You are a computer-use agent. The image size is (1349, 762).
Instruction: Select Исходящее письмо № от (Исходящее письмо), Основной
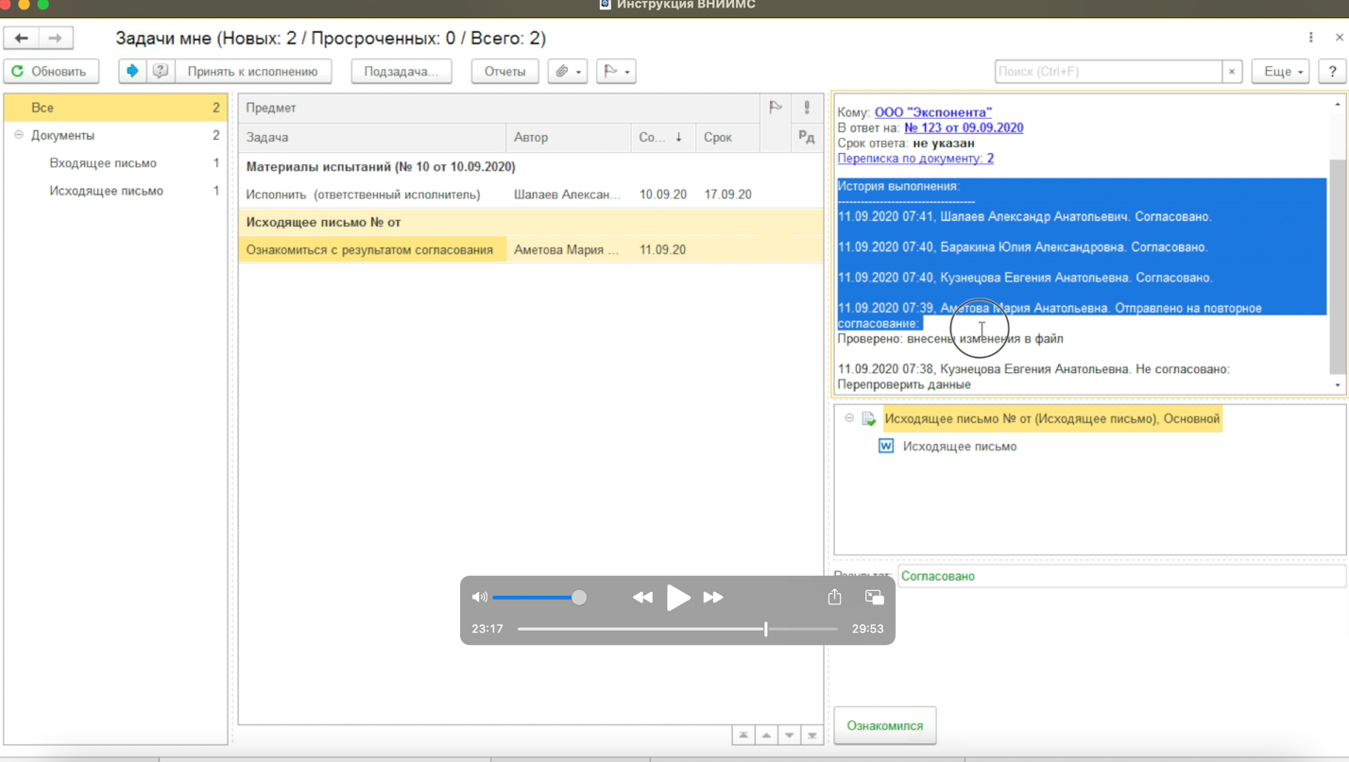click(1052, 418)
